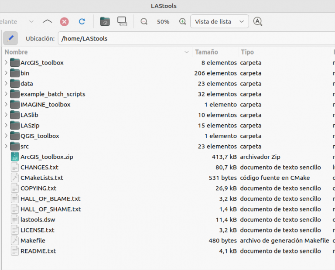Viewport: 335px width, 270px height.
Task: Zoom out with the minus magnifier
Action: 144,21
